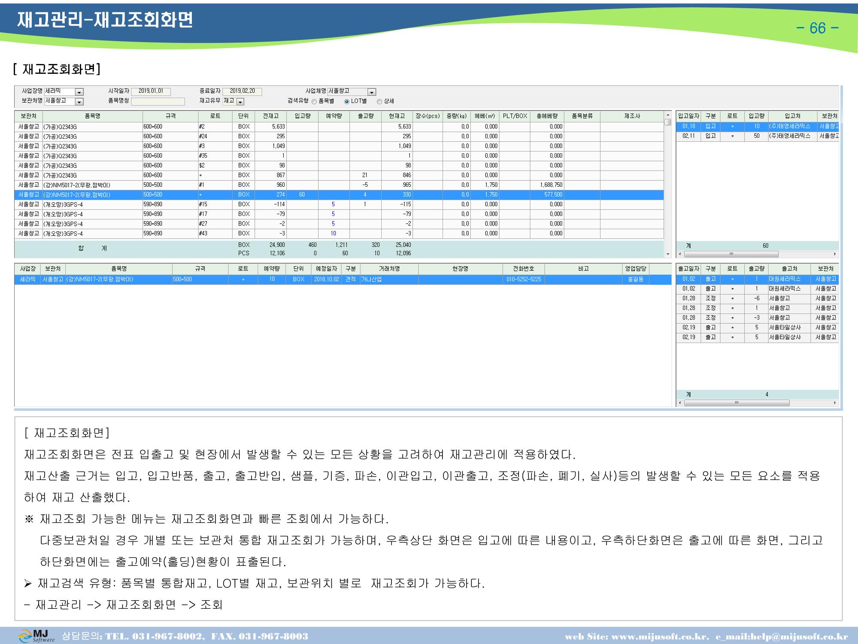Open the 사업장명 dropdown showing 세라믹

tap(79, 92)
